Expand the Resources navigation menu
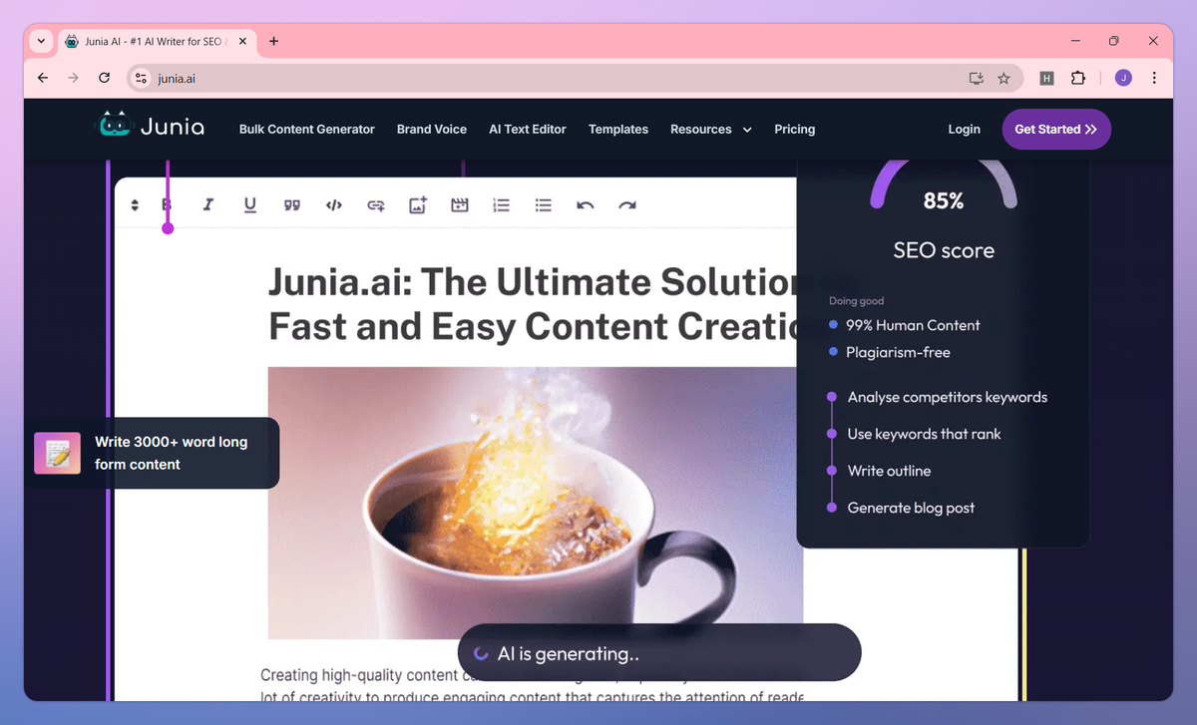This screenshot has width=1197, height=725. click(x=710, y=129)
